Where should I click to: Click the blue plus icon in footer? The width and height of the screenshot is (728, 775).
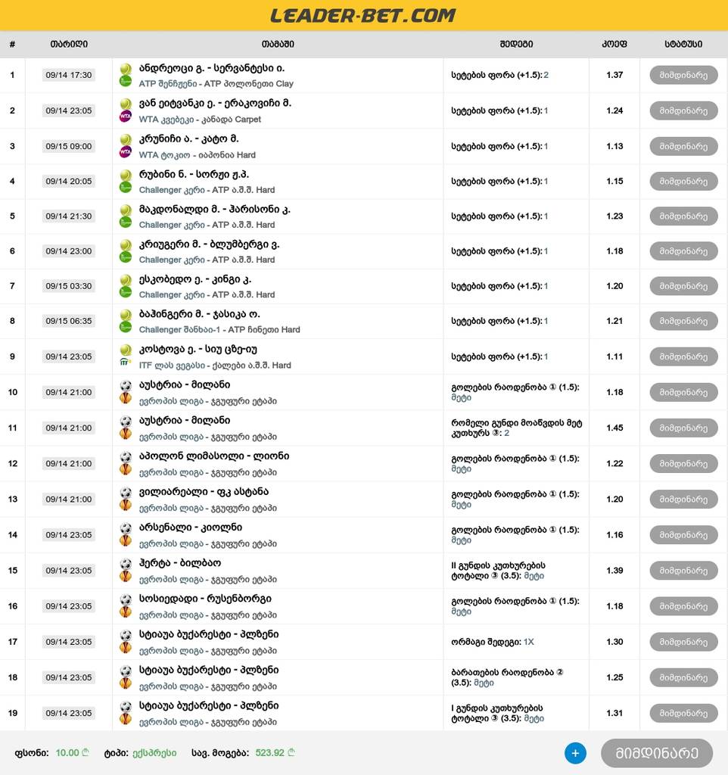pyautogui.click(x=575, y=753)
